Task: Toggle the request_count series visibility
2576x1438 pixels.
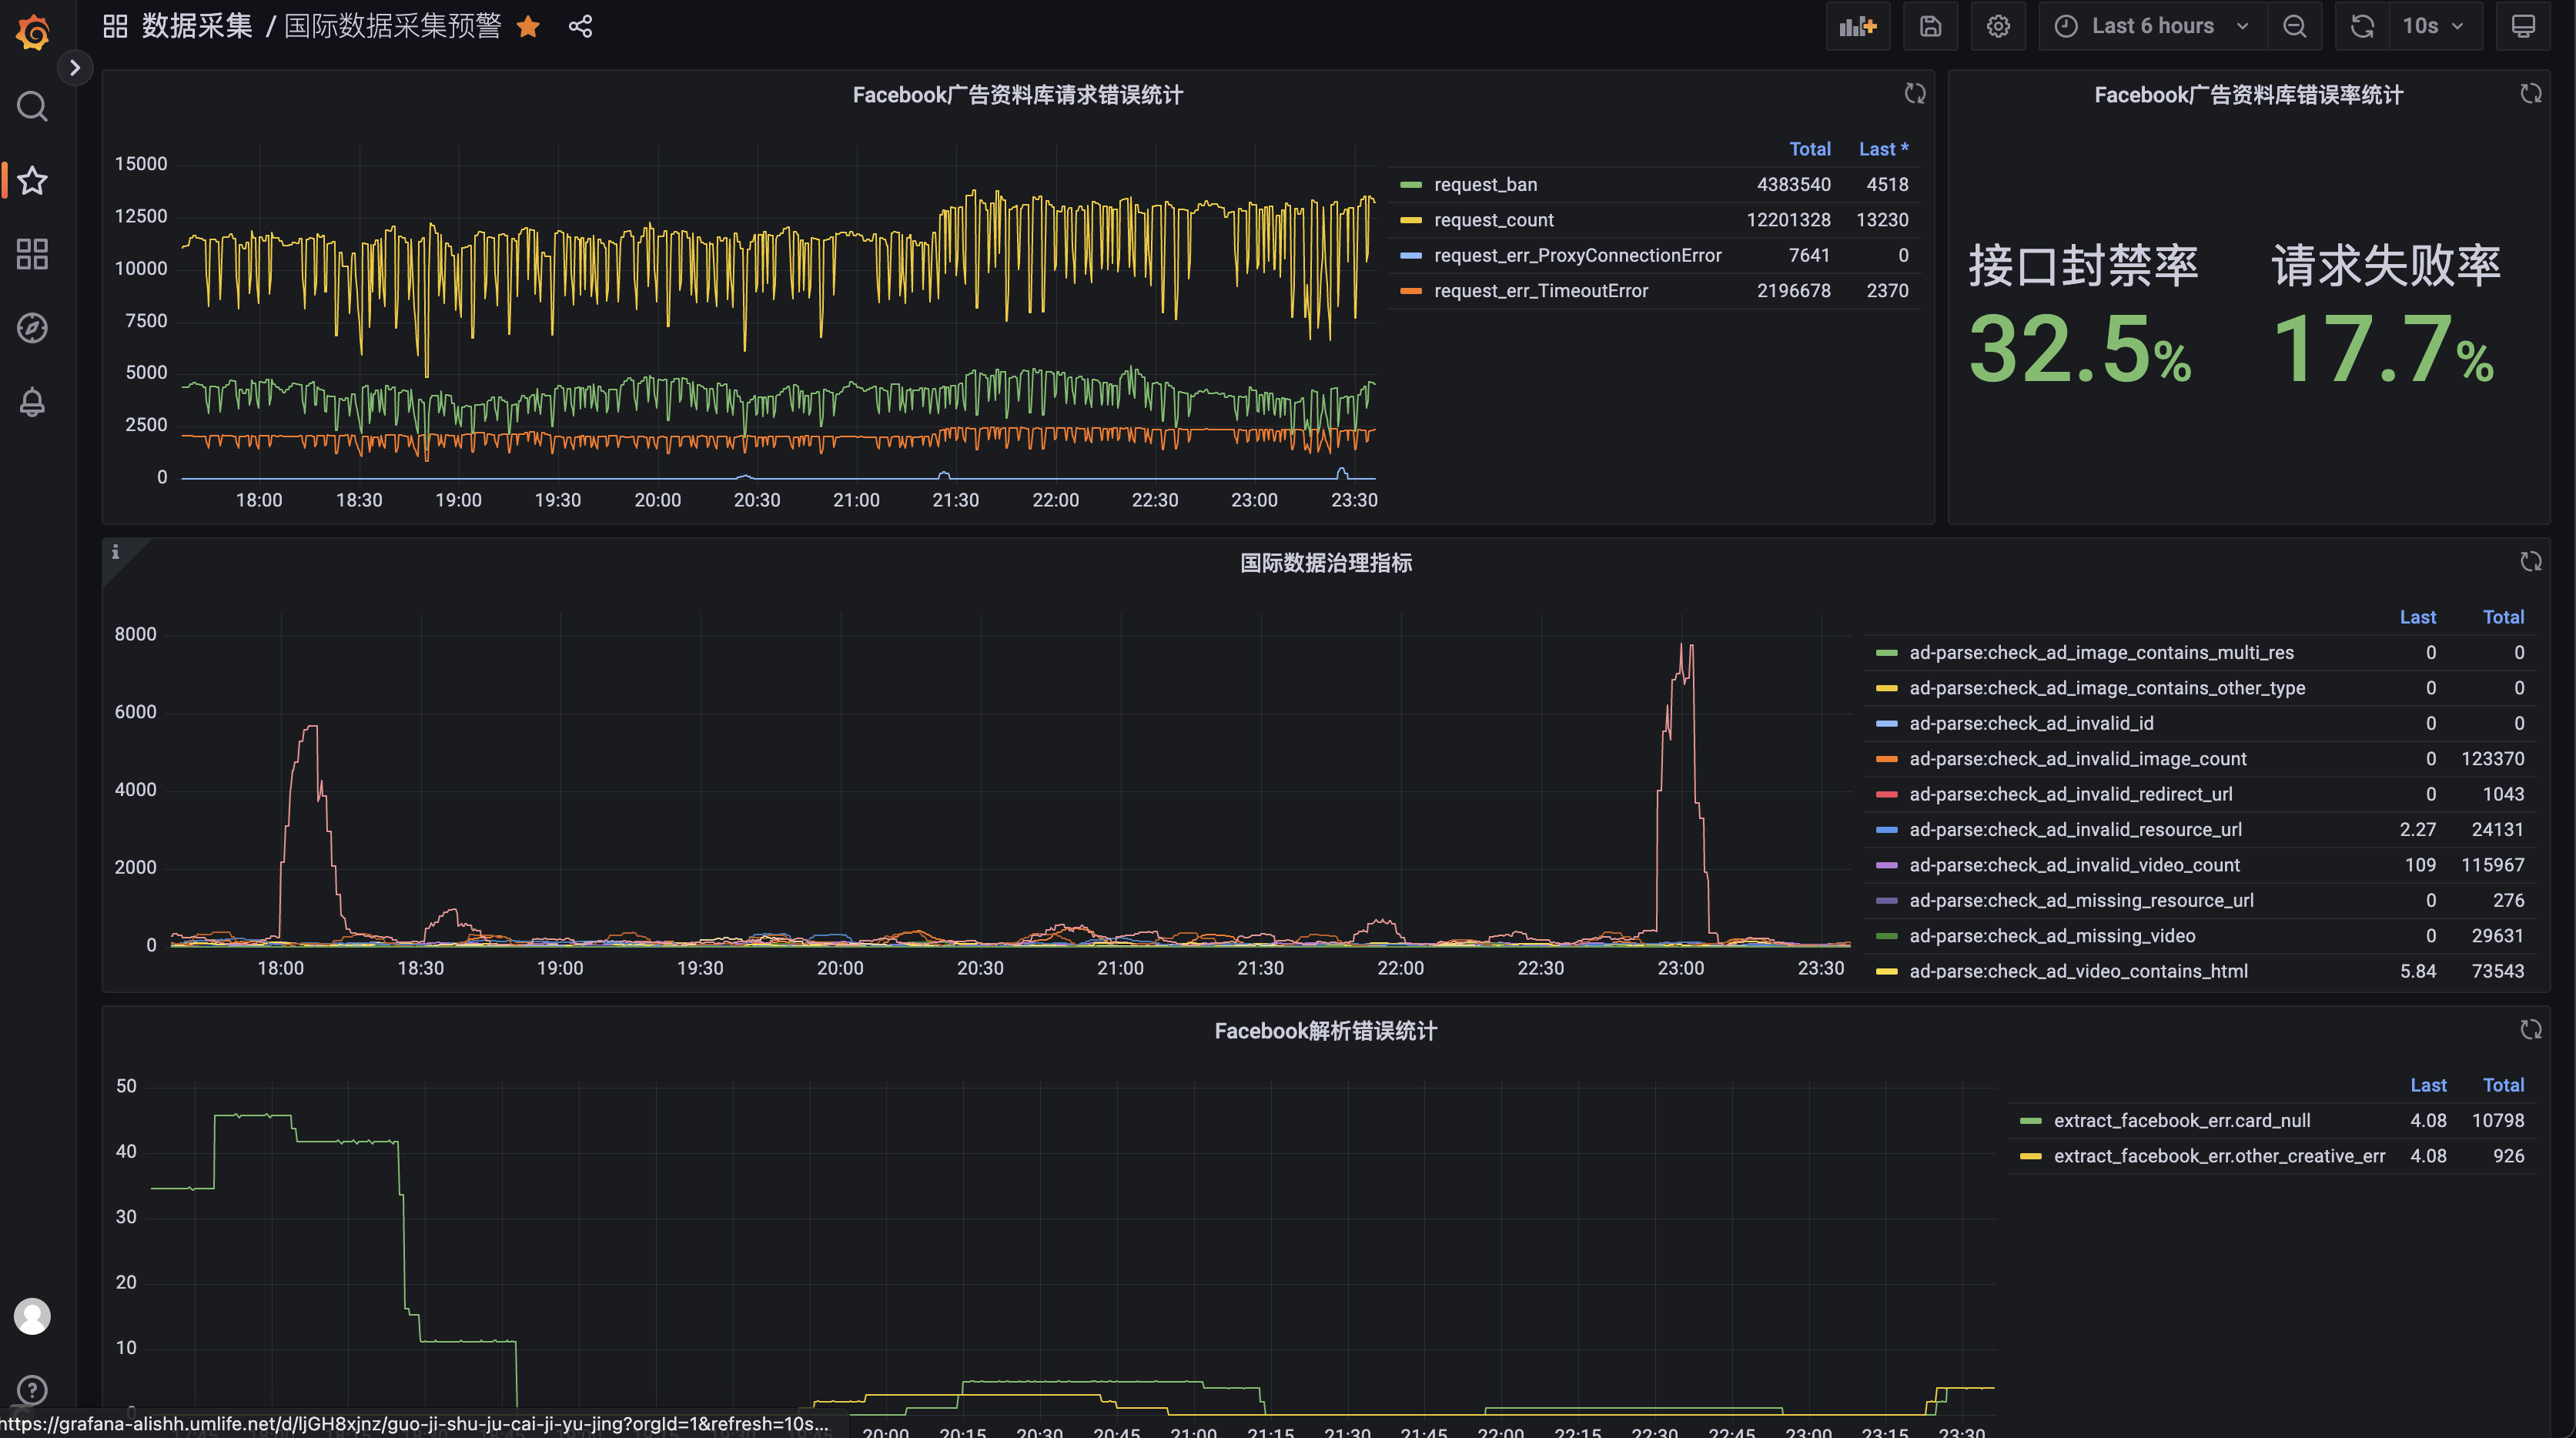Action: click(1493, 220)
